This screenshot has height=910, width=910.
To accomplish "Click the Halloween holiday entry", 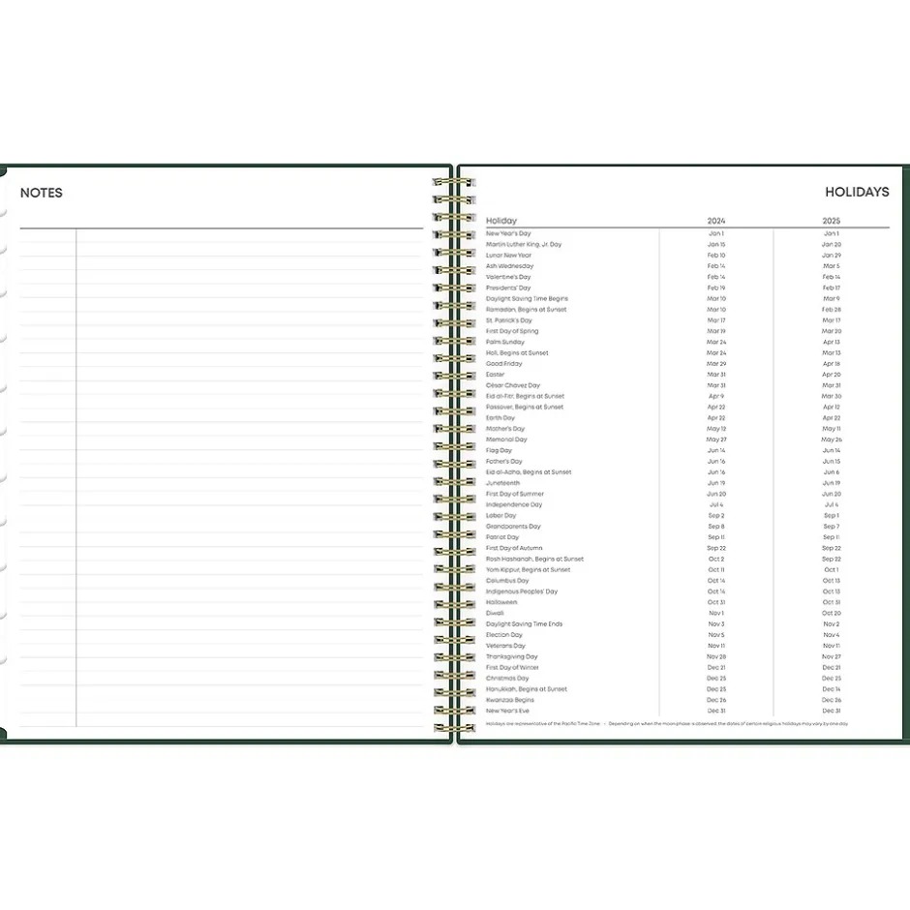I will click(x=501, y=602).
